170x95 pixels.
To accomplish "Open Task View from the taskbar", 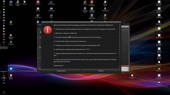I will (x=4, y=7).
